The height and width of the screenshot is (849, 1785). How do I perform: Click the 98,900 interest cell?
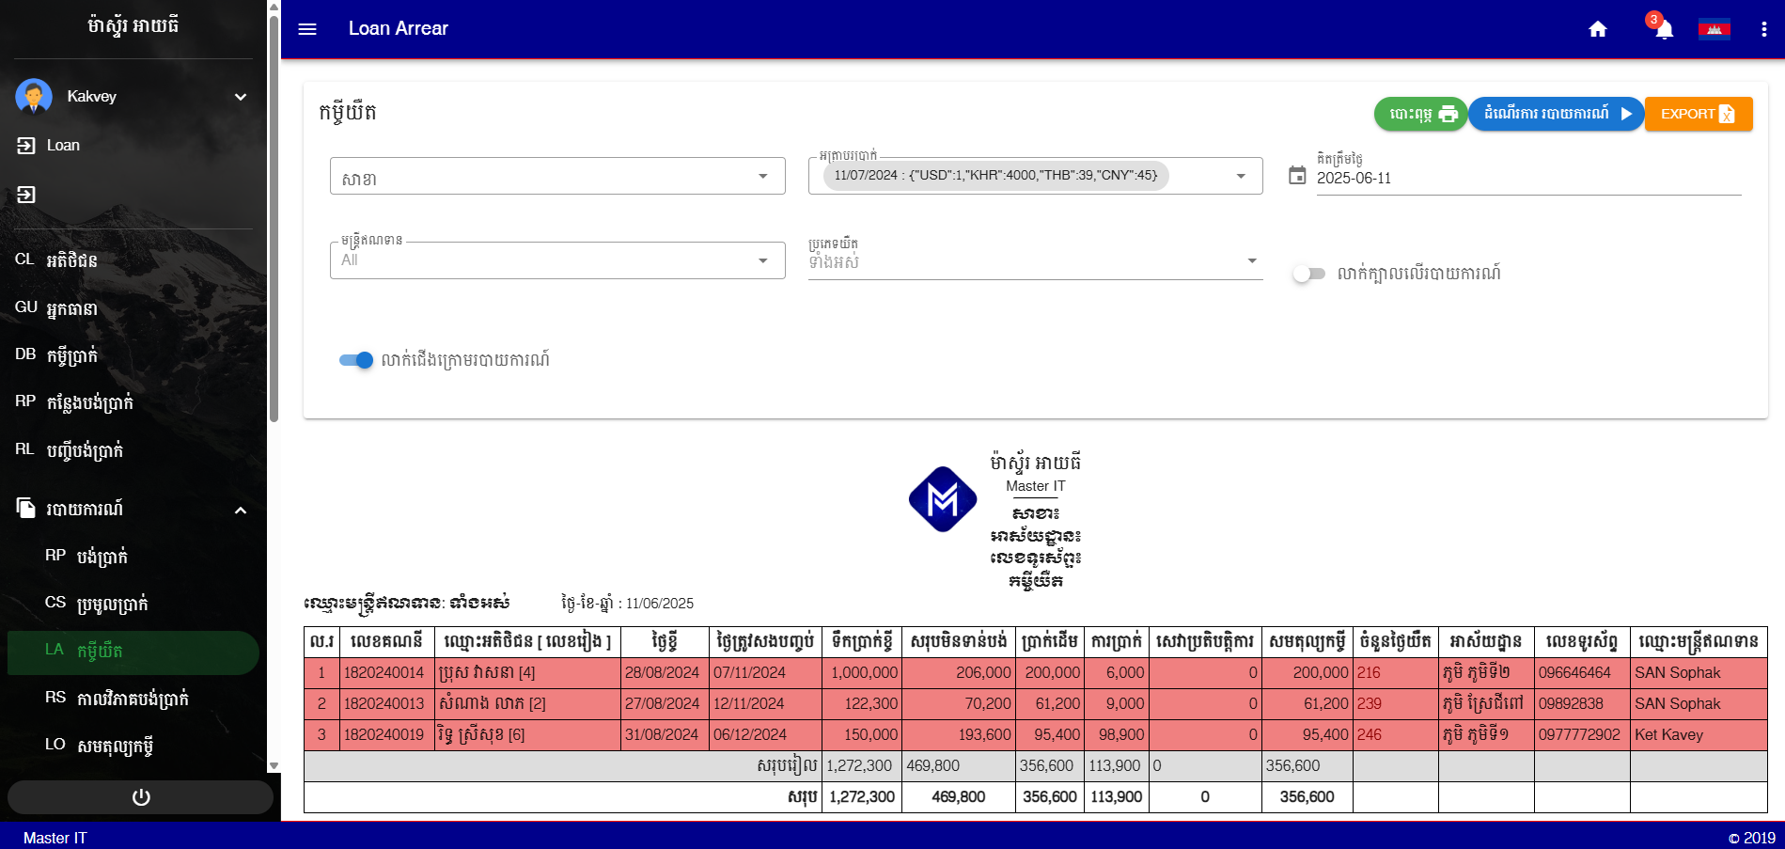1115,735
